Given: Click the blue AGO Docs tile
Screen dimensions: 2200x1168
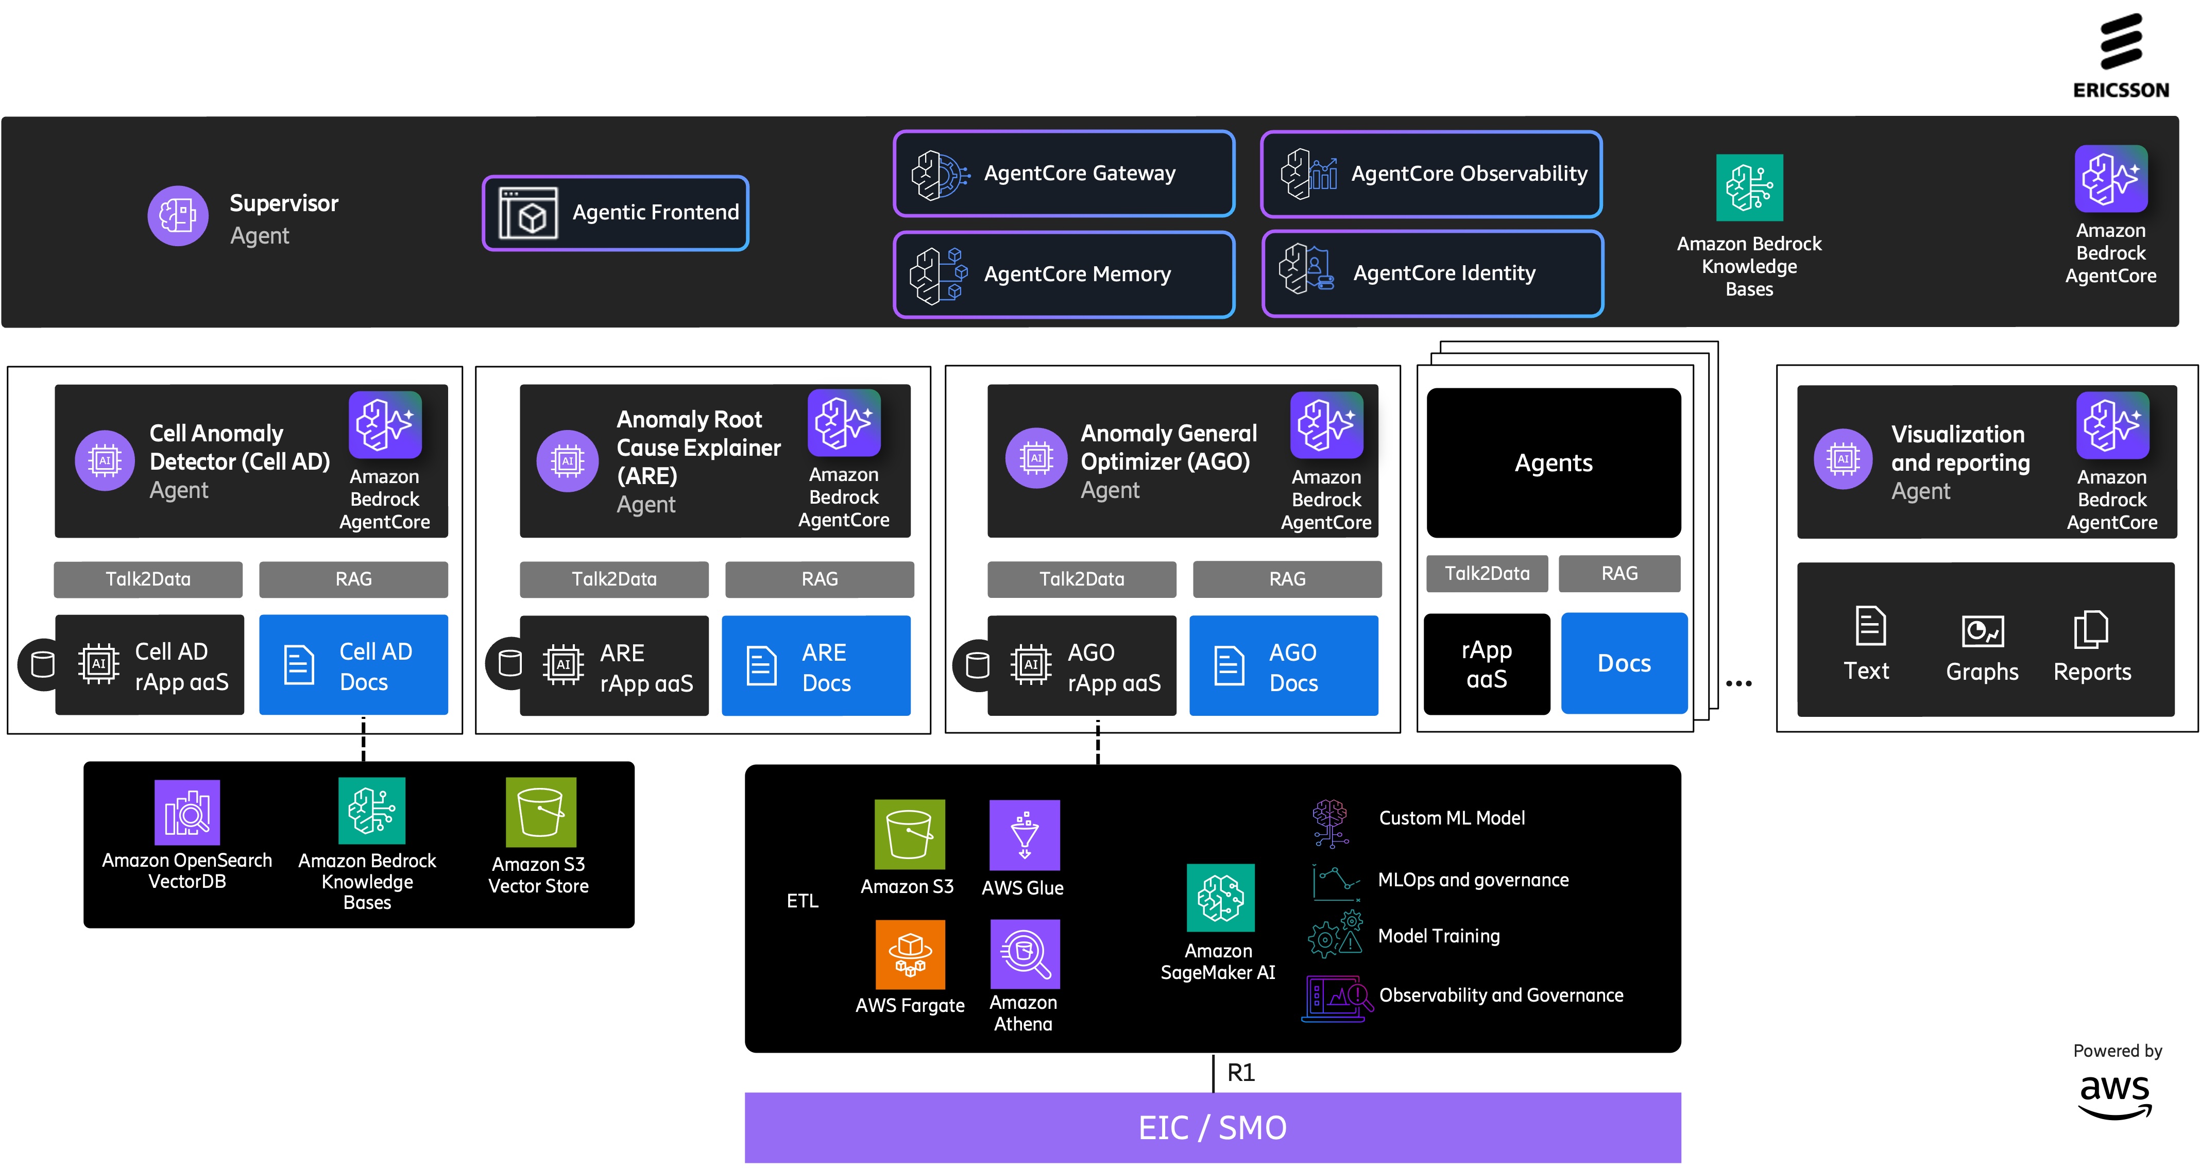Looking at the screenshot, I should [1283, 666].
